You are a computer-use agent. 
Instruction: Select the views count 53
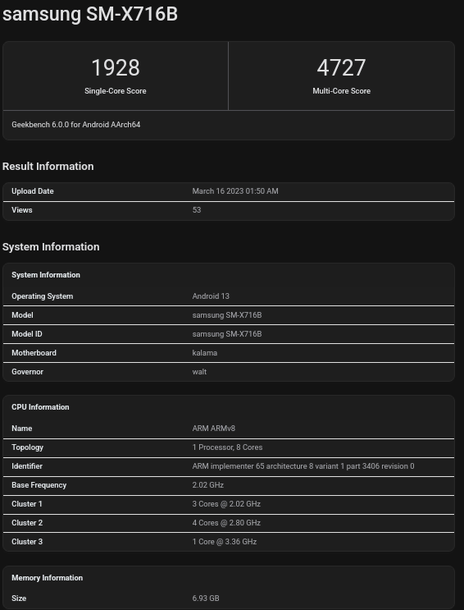[x=197, y=210]
